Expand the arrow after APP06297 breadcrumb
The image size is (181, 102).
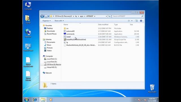[x=95, y=16]
